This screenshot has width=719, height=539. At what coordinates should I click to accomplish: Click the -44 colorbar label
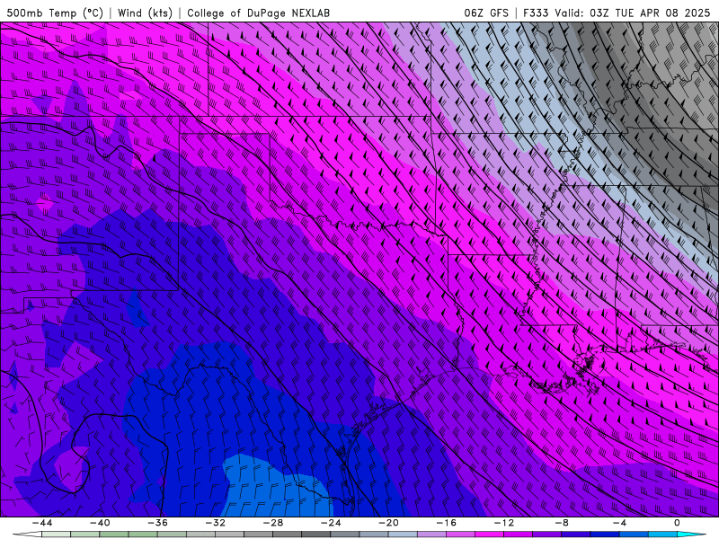pos(42,523)
